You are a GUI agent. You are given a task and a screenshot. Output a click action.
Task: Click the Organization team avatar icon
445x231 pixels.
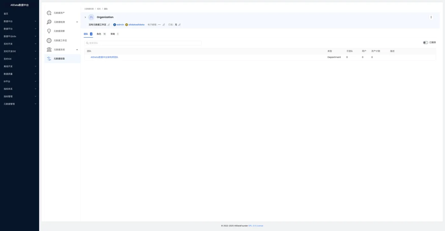pyautogui.click(x=91, y=17)
